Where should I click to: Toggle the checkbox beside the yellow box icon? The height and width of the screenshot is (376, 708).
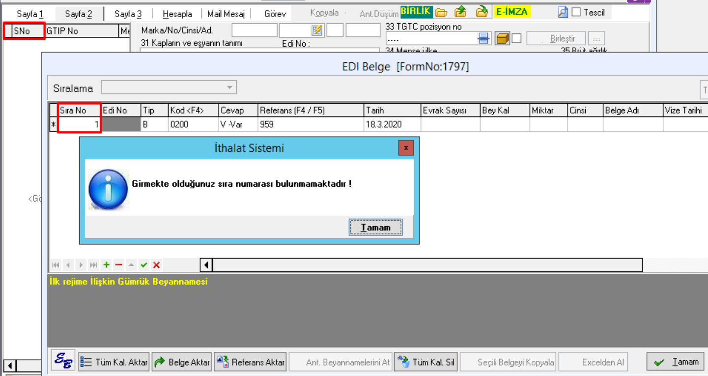516,38
